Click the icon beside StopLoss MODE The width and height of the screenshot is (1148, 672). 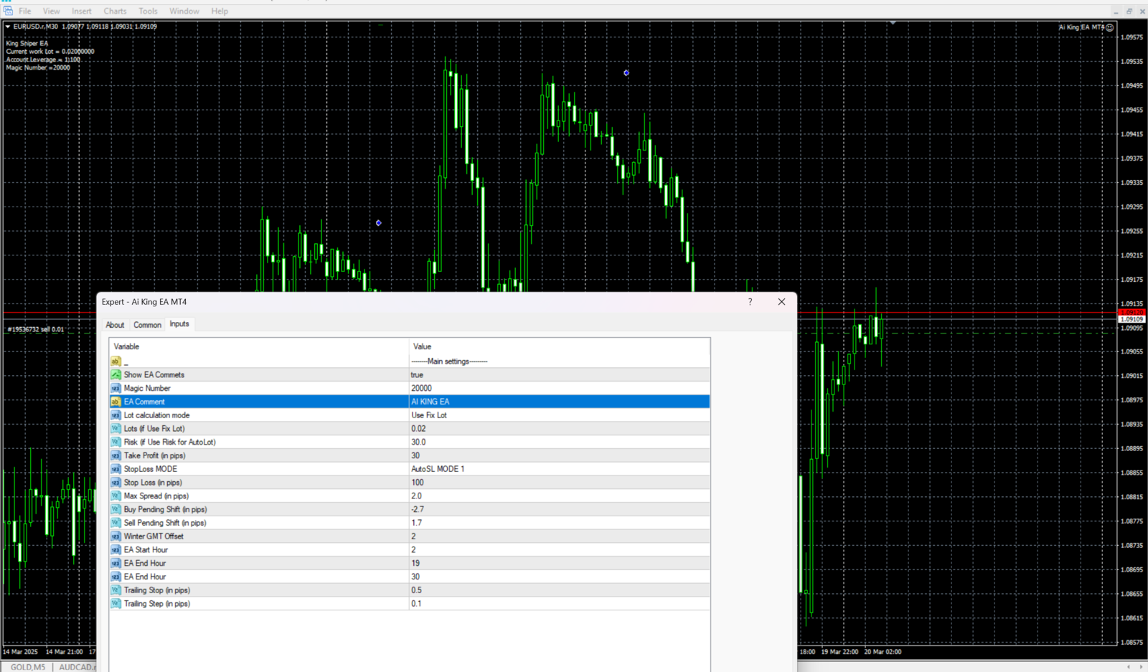click(x=116, y=469)
